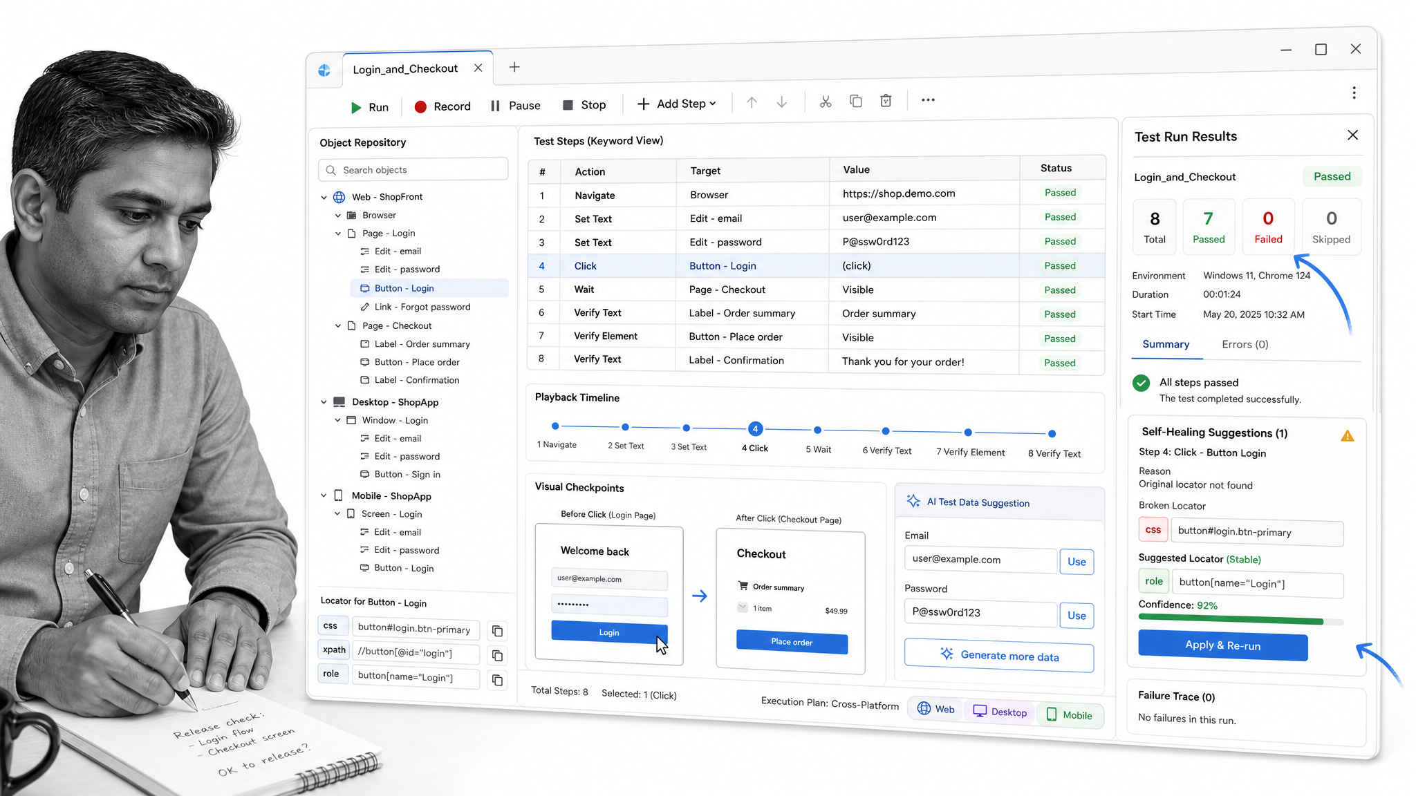Open the vertical three-dot window menu
The height and width of the screenshot is (796, 1416).
1354,93
